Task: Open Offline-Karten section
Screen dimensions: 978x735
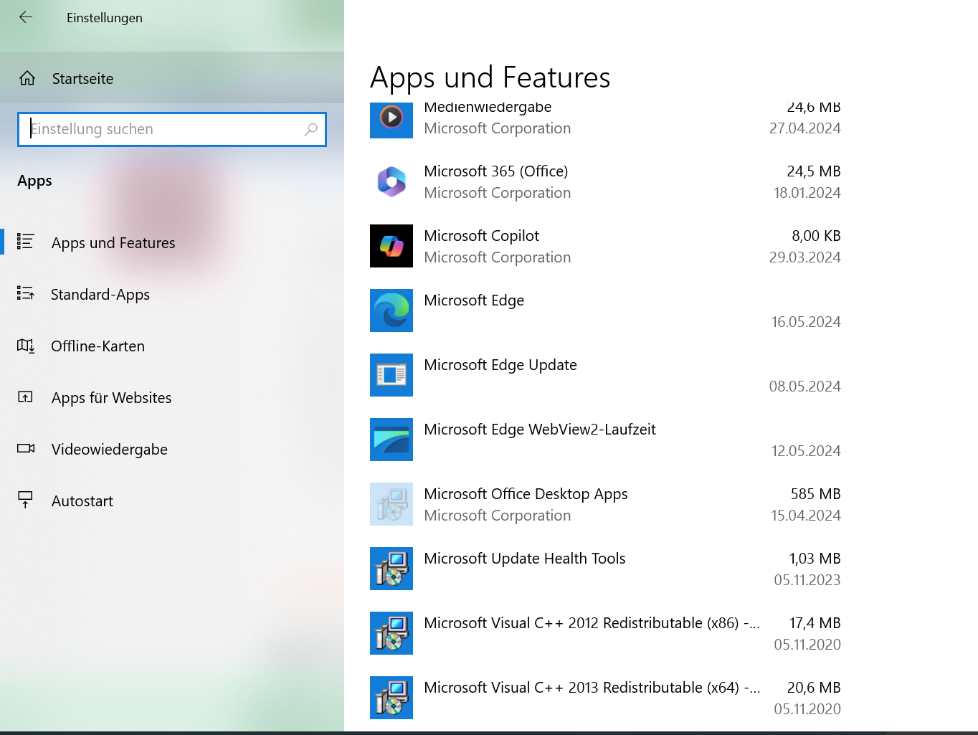Action: pos(98,346)
